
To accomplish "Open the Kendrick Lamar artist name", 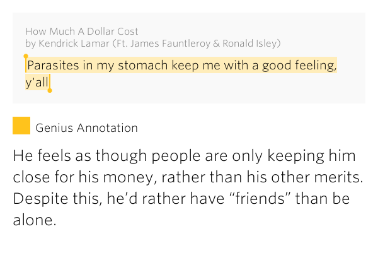I will click(x=74, y=44).
